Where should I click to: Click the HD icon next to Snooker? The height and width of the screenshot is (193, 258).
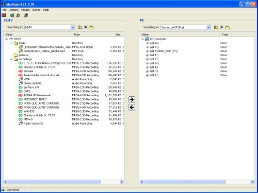click(21, 71)
